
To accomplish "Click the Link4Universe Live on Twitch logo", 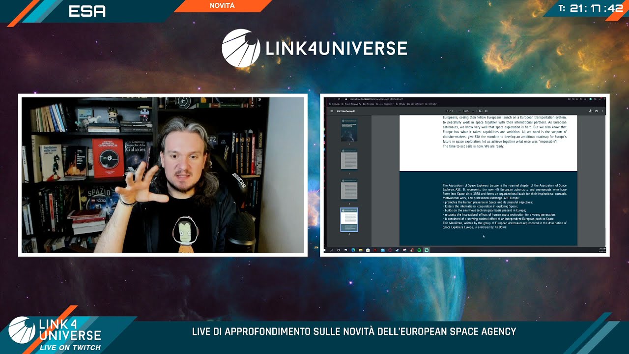I will click(55, 333).
